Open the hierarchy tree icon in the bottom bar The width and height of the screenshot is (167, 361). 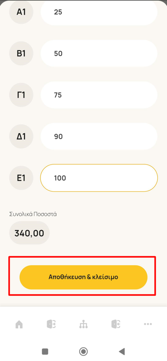point(83,324)
